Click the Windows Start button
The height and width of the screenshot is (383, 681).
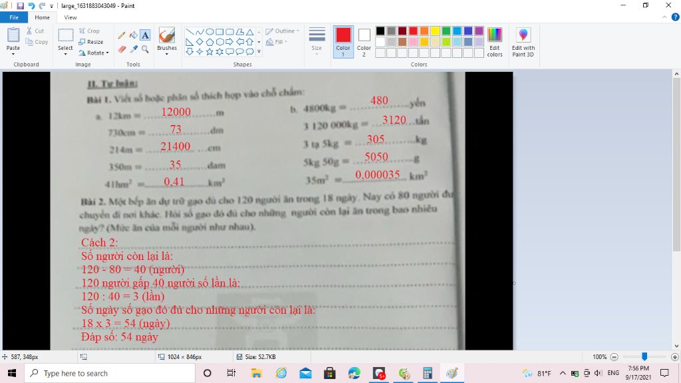[12, 373]
